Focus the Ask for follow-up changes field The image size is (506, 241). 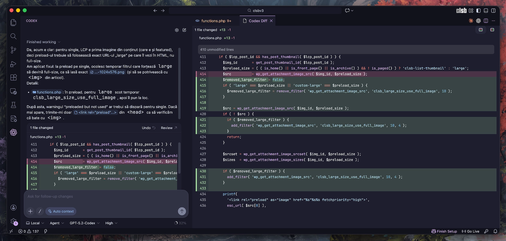pyautogui.click(x=106, y=196)
